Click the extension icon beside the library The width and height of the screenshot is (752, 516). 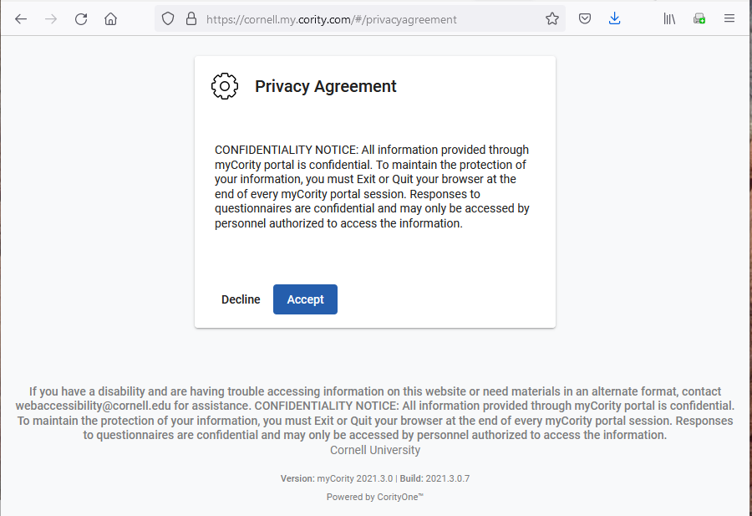[x=699, y=19]
